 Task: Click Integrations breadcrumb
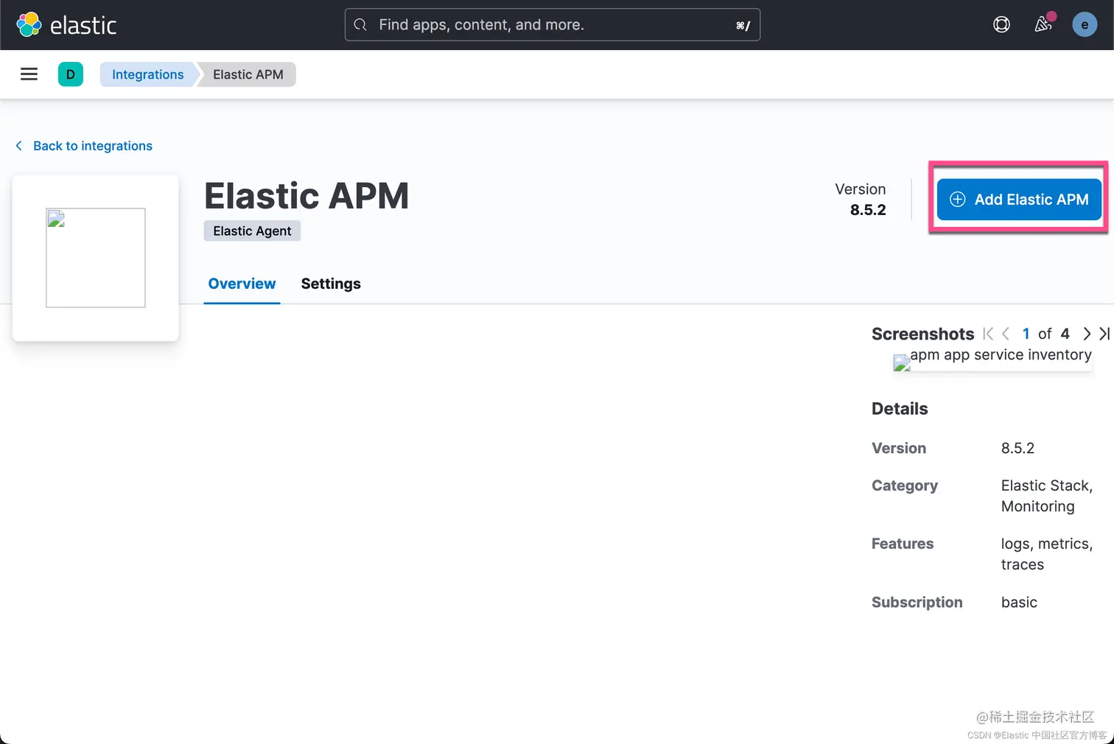click(x=147, y=74)
